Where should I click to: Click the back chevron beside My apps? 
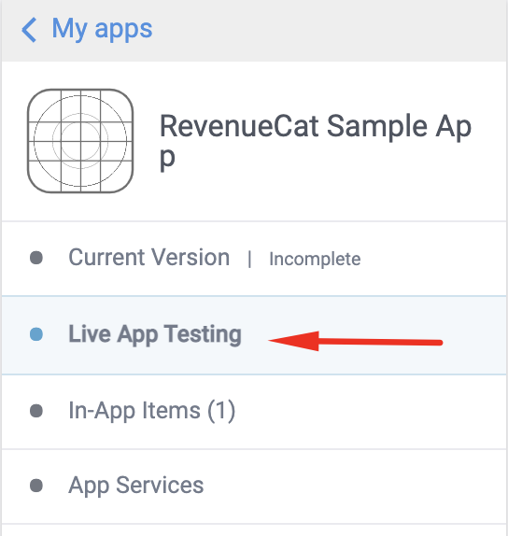(29, 30)
